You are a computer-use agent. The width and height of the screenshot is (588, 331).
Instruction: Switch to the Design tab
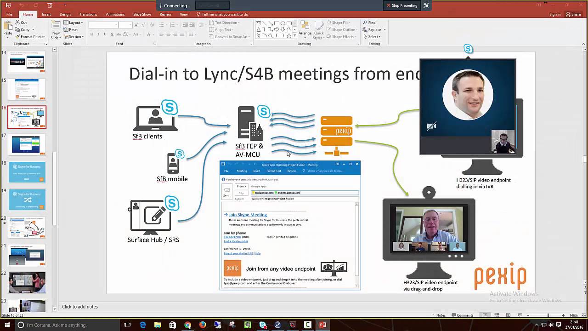65,14
